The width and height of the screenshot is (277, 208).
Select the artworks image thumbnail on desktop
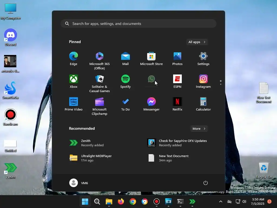[10, 64]
